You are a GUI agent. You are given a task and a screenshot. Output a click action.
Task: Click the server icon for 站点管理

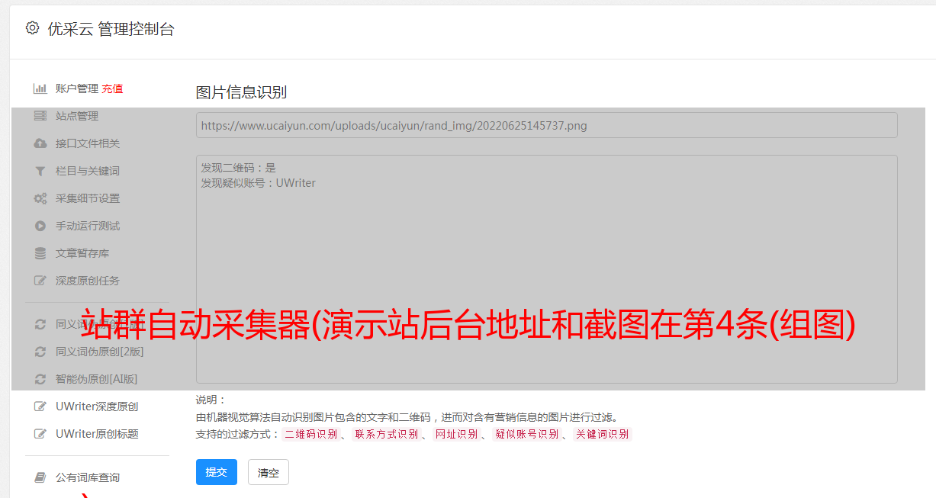coord(40,116)
